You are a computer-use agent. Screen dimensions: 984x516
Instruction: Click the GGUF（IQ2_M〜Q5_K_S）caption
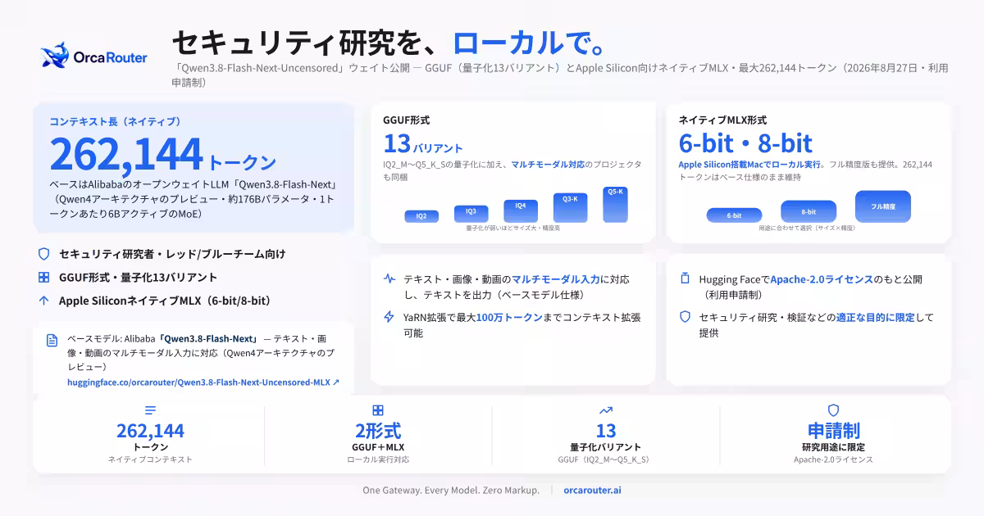[606, 459]
